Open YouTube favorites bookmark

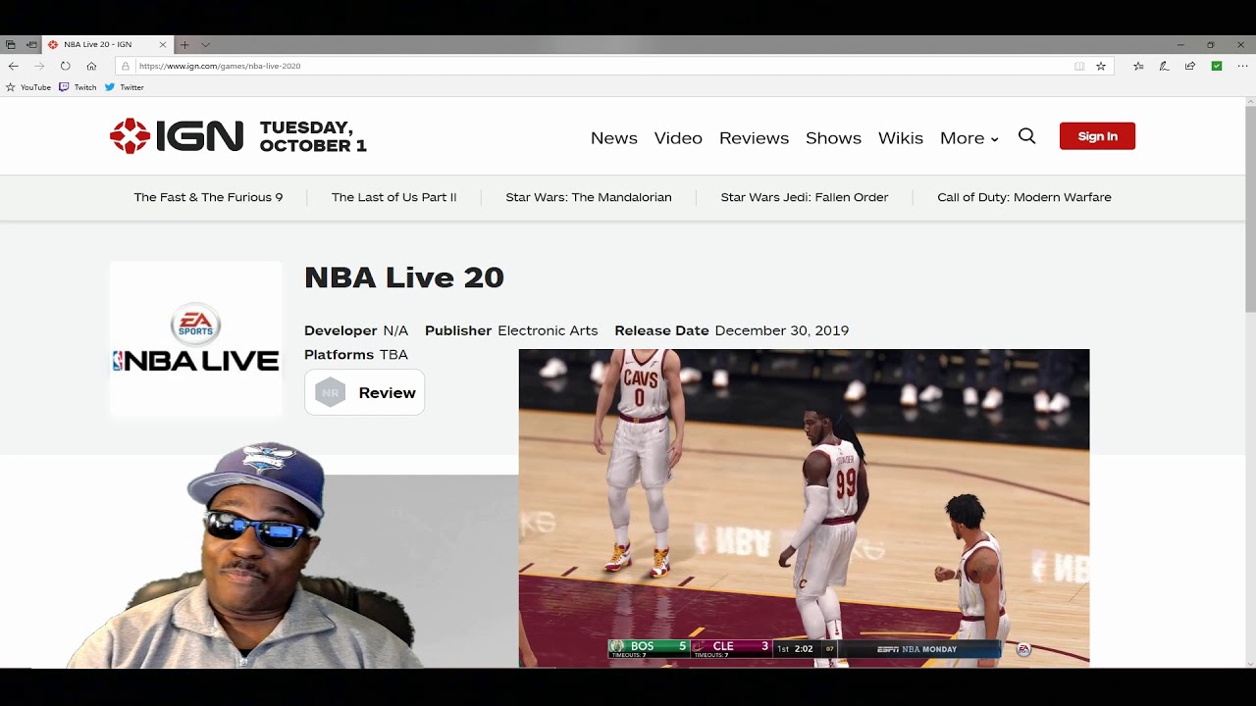click(x=28, y=87)
